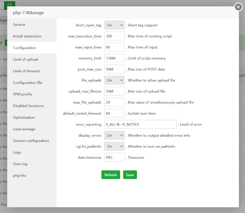Viewport: 245px width, 213px height.
Task: Select the date.timezone field
Action: coord(114,157)
